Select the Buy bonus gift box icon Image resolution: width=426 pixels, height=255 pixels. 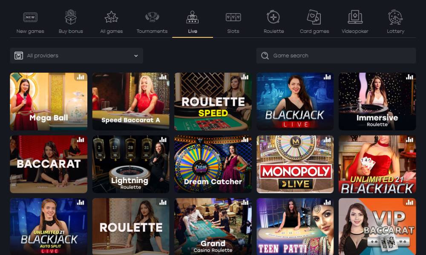71,17
